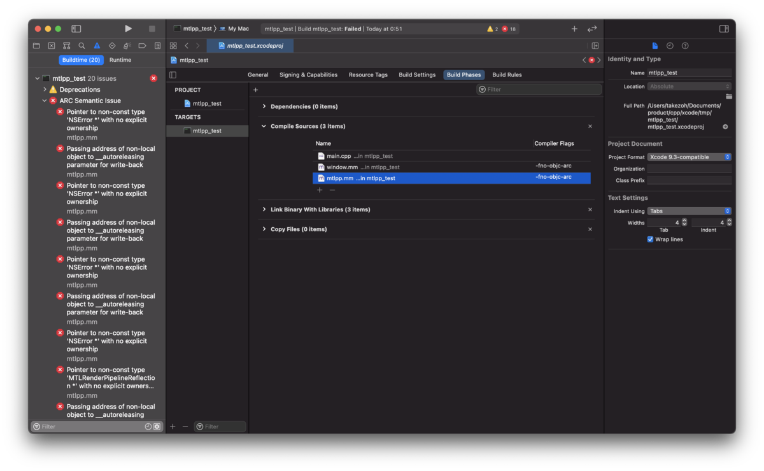Open the related items grid menu

[x=173, y=46]
